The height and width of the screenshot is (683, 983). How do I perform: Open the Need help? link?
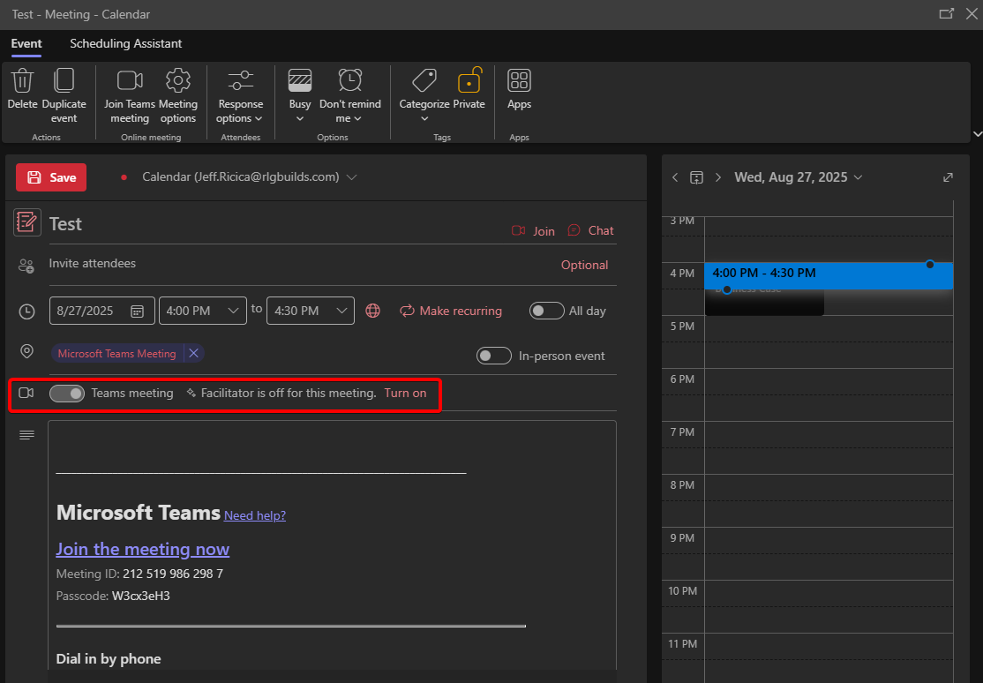254,515
